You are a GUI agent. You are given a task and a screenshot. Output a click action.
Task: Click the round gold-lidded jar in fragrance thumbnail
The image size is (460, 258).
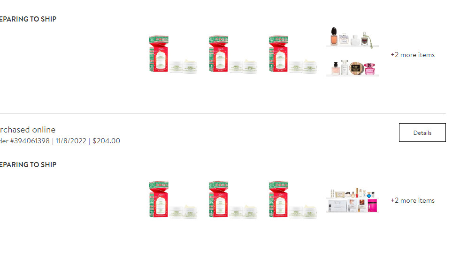pyautogui.click(x=356, y=68)
